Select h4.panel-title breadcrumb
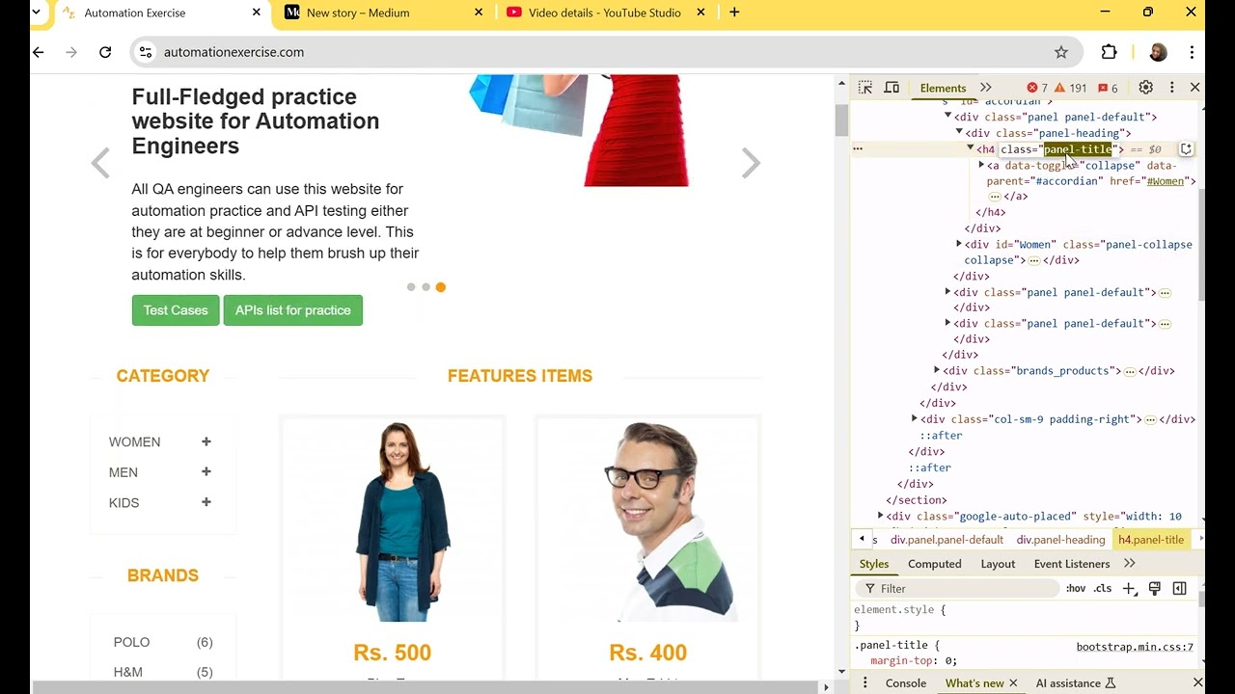Image resolution: width=1235 pixels, height=694 pixels. pos(1151,540)
